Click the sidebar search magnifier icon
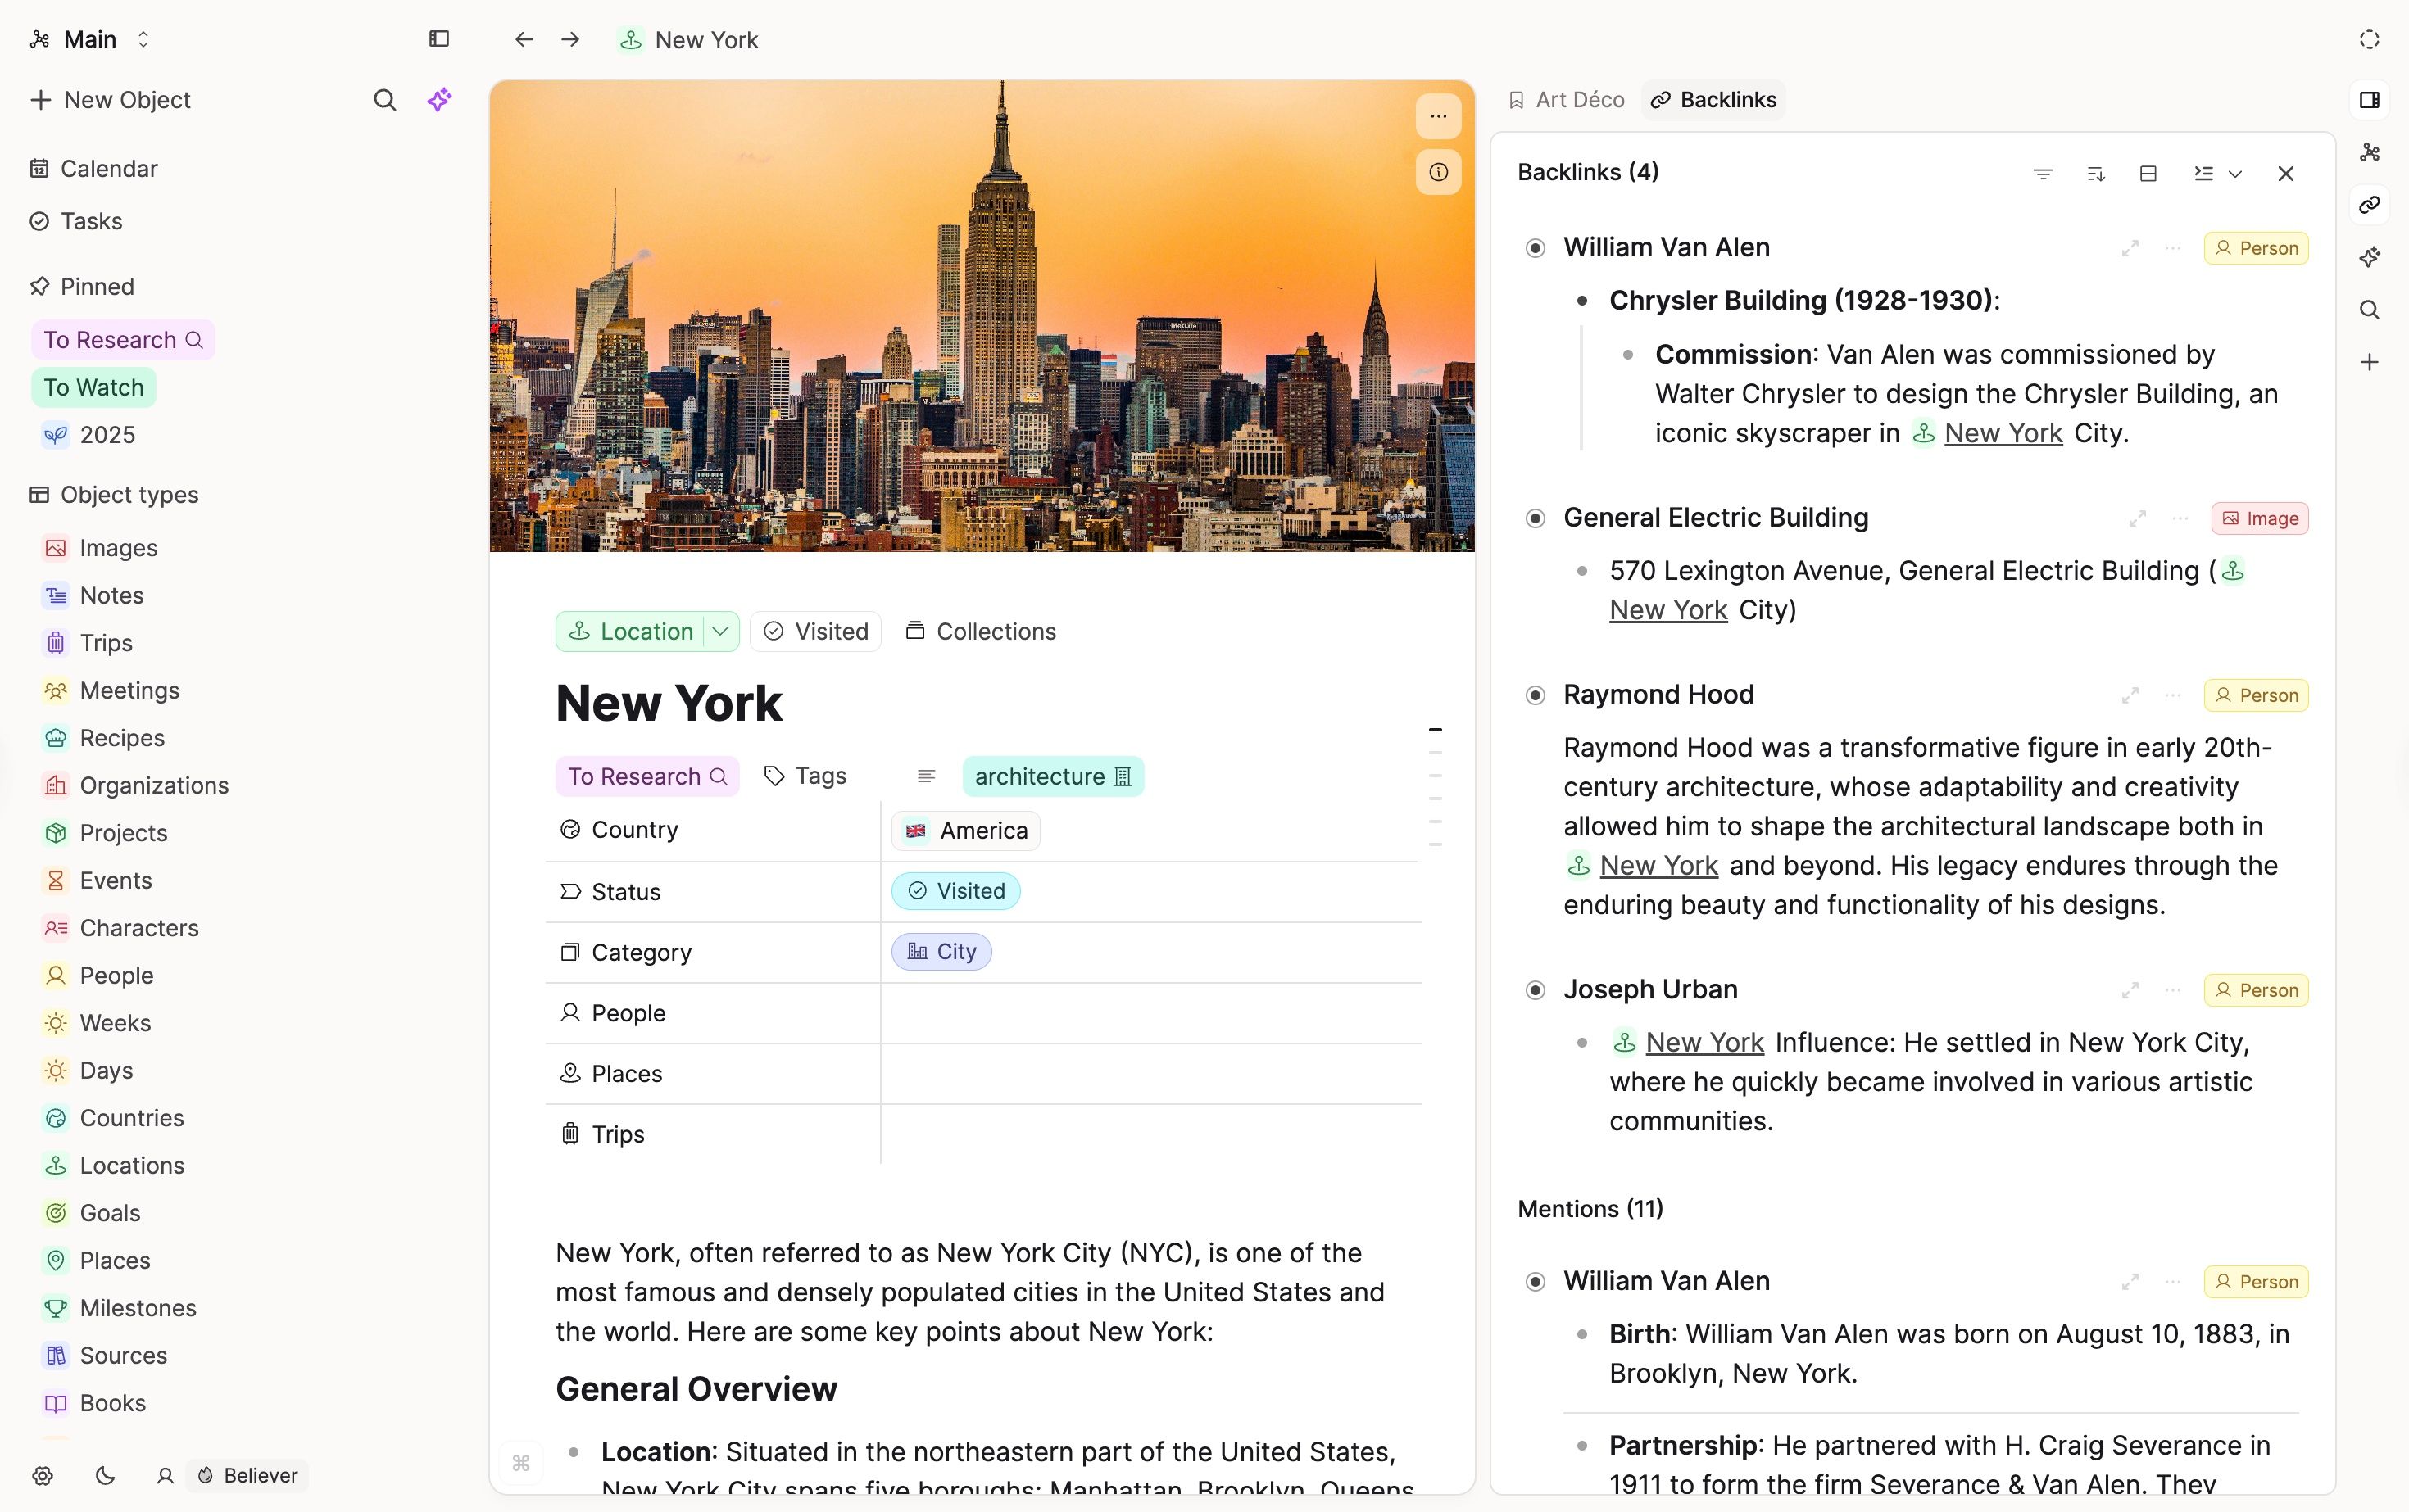This screenshot has width=2409, height=1512. 384,100
